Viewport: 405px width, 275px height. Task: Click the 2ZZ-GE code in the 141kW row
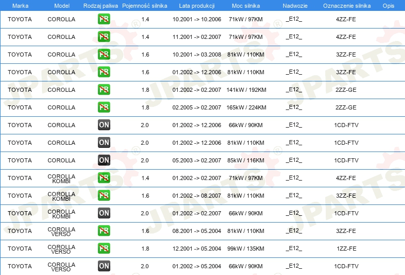click(x=346, y=90)
